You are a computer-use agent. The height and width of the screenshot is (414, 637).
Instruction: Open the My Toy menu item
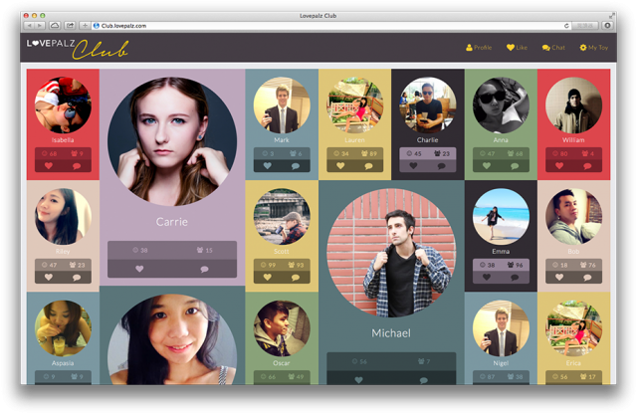tap(593, 48)
